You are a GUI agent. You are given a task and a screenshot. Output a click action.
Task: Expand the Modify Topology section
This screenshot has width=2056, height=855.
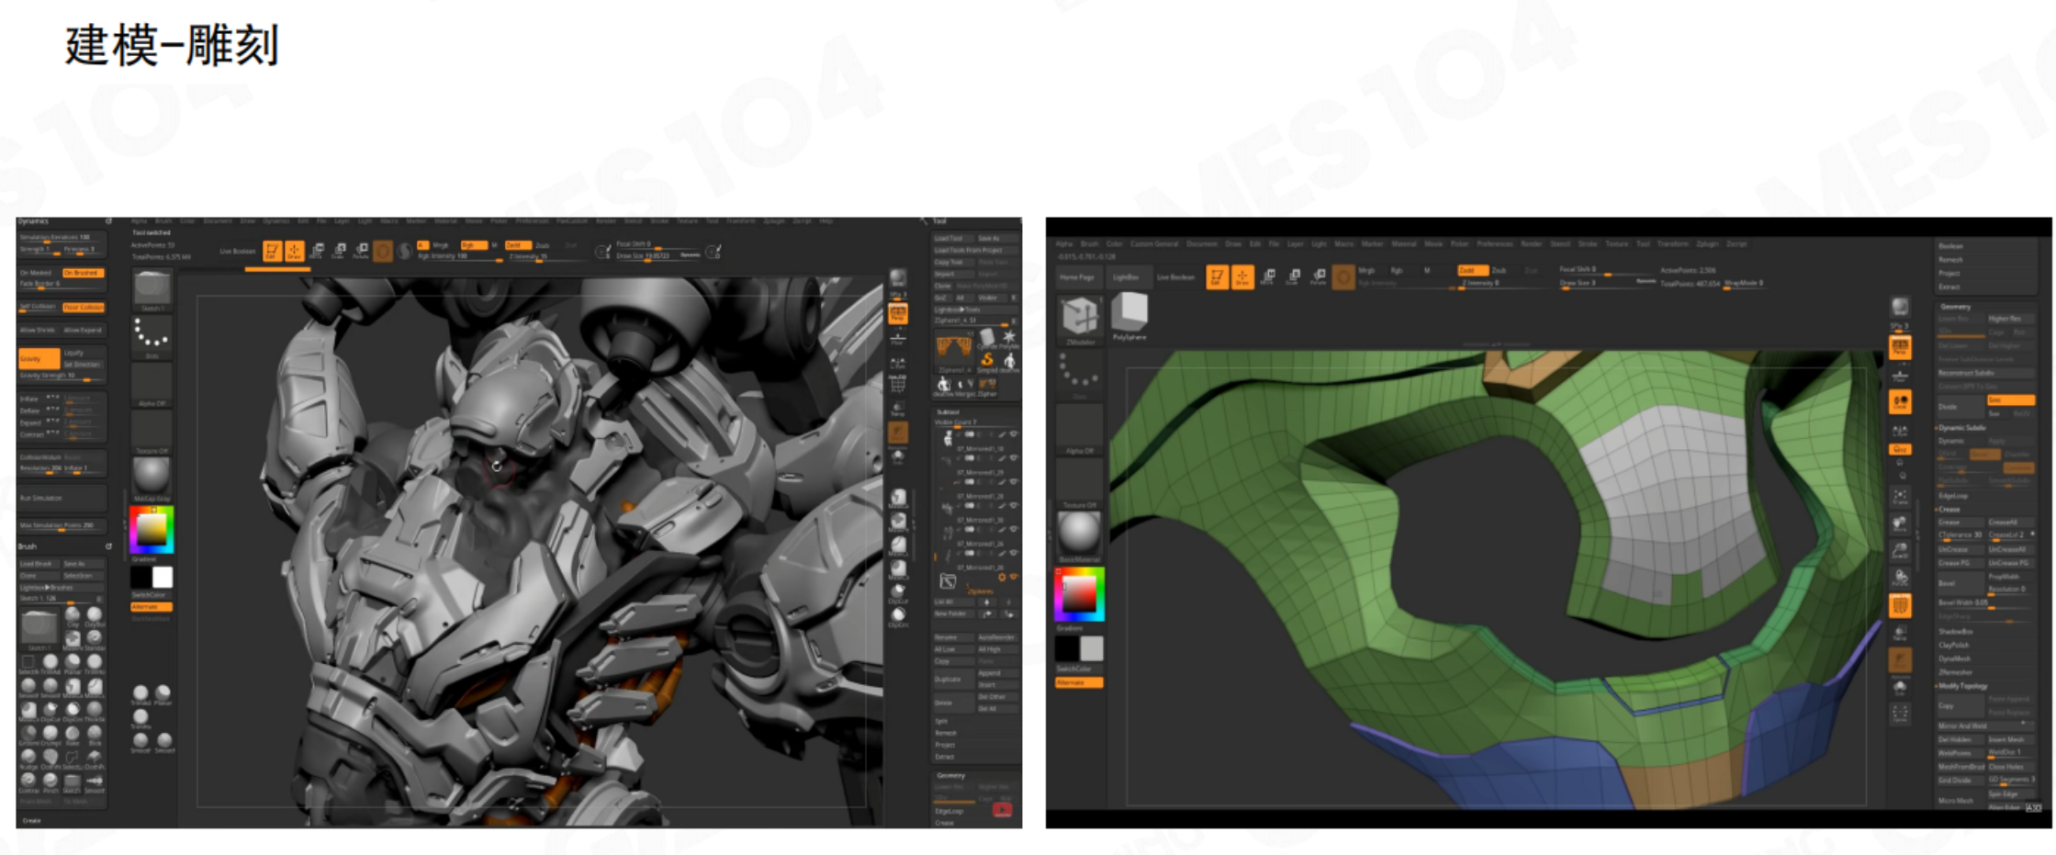pos(1962,686)
